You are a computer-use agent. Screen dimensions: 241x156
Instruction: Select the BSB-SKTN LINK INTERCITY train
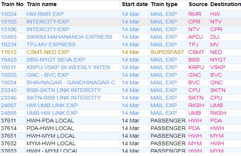[64, 90]
